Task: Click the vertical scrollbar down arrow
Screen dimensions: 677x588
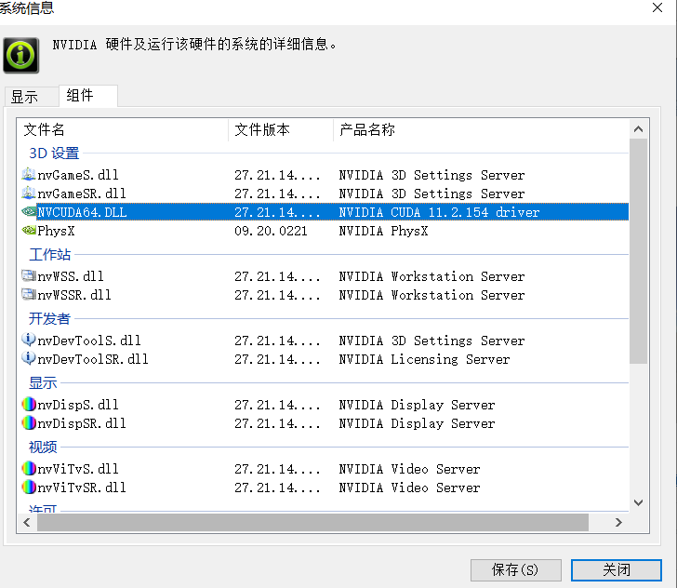Action: [x=638, y=502]
